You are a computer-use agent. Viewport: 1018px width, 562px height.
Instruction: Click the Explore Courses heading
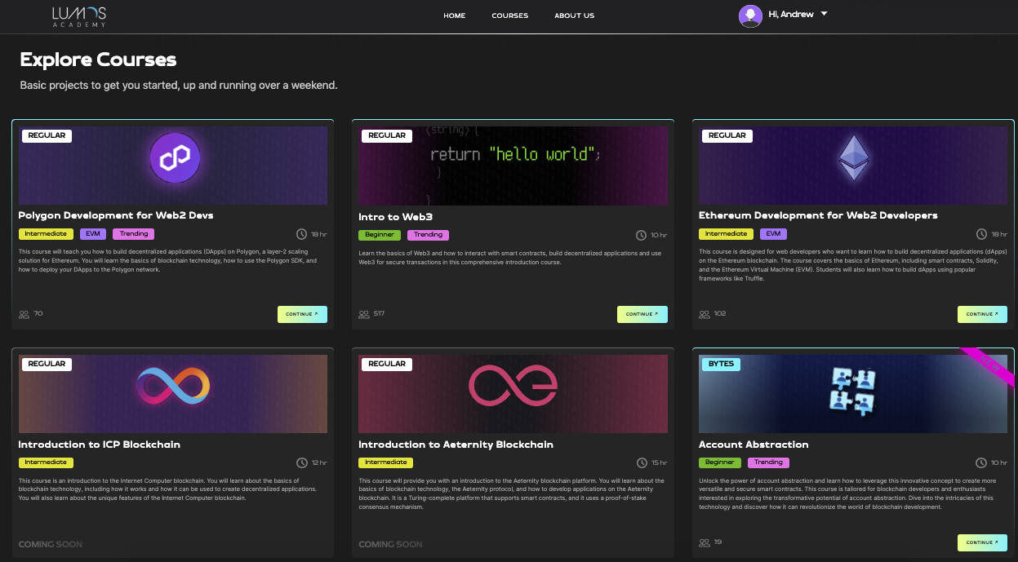pyautogui.click(x=98, y=60)
